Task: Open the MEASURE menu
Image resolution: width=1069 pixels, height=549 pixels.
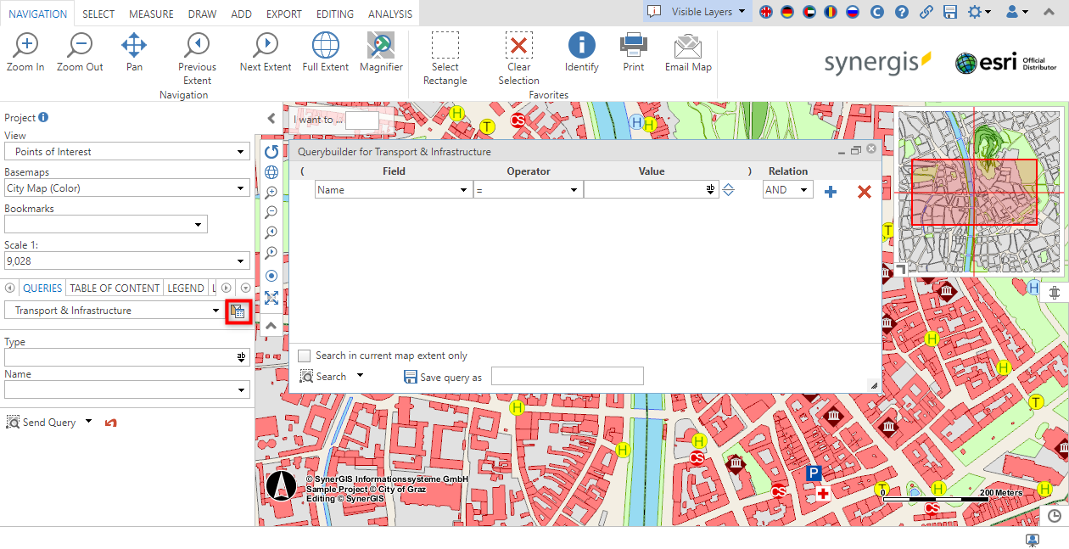Action: point(151,13)
